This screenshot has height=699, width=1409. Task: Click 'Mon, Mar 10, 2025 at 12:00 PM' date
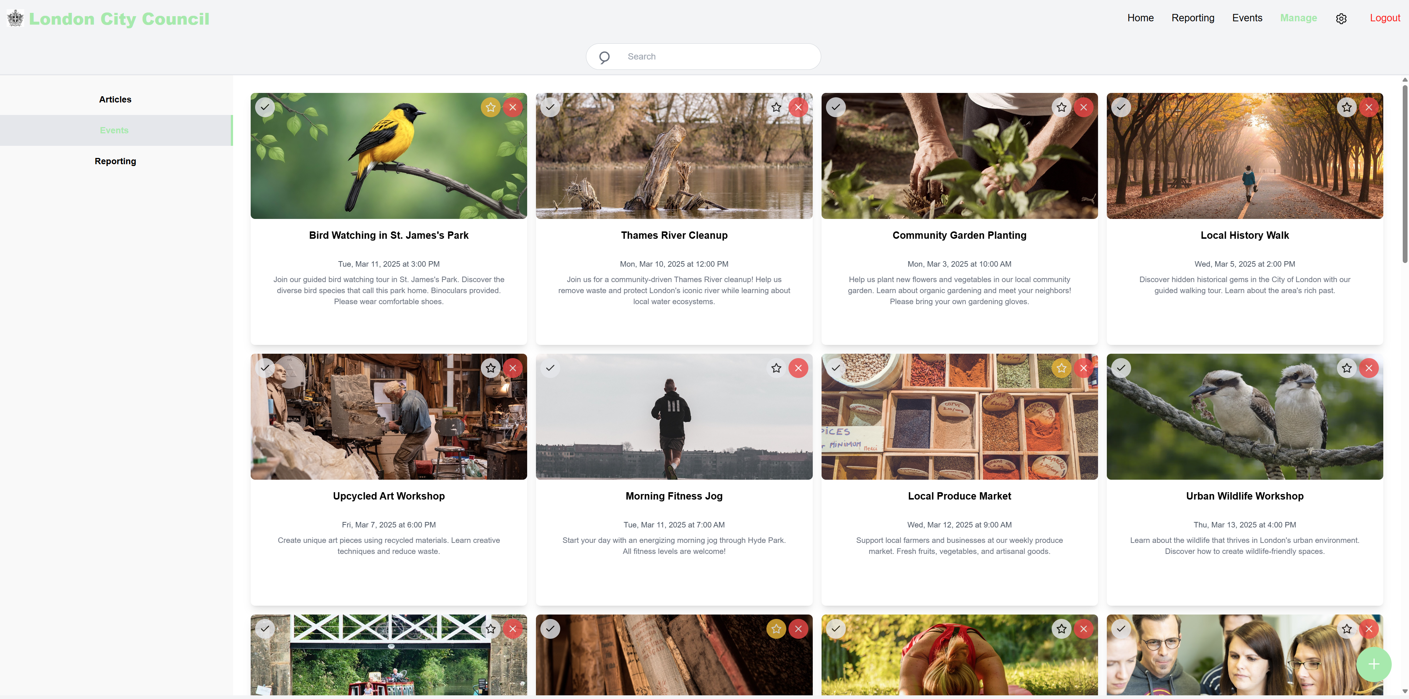[674, 264]
